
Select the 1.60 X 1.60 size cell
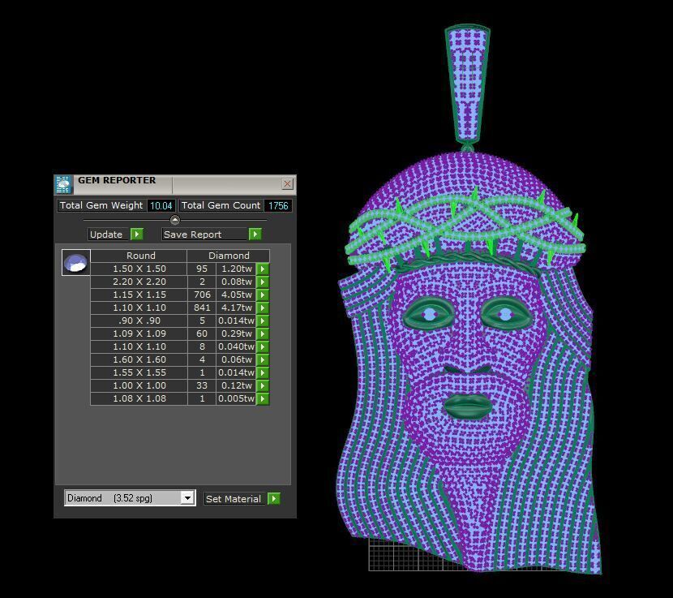[139, 359]
